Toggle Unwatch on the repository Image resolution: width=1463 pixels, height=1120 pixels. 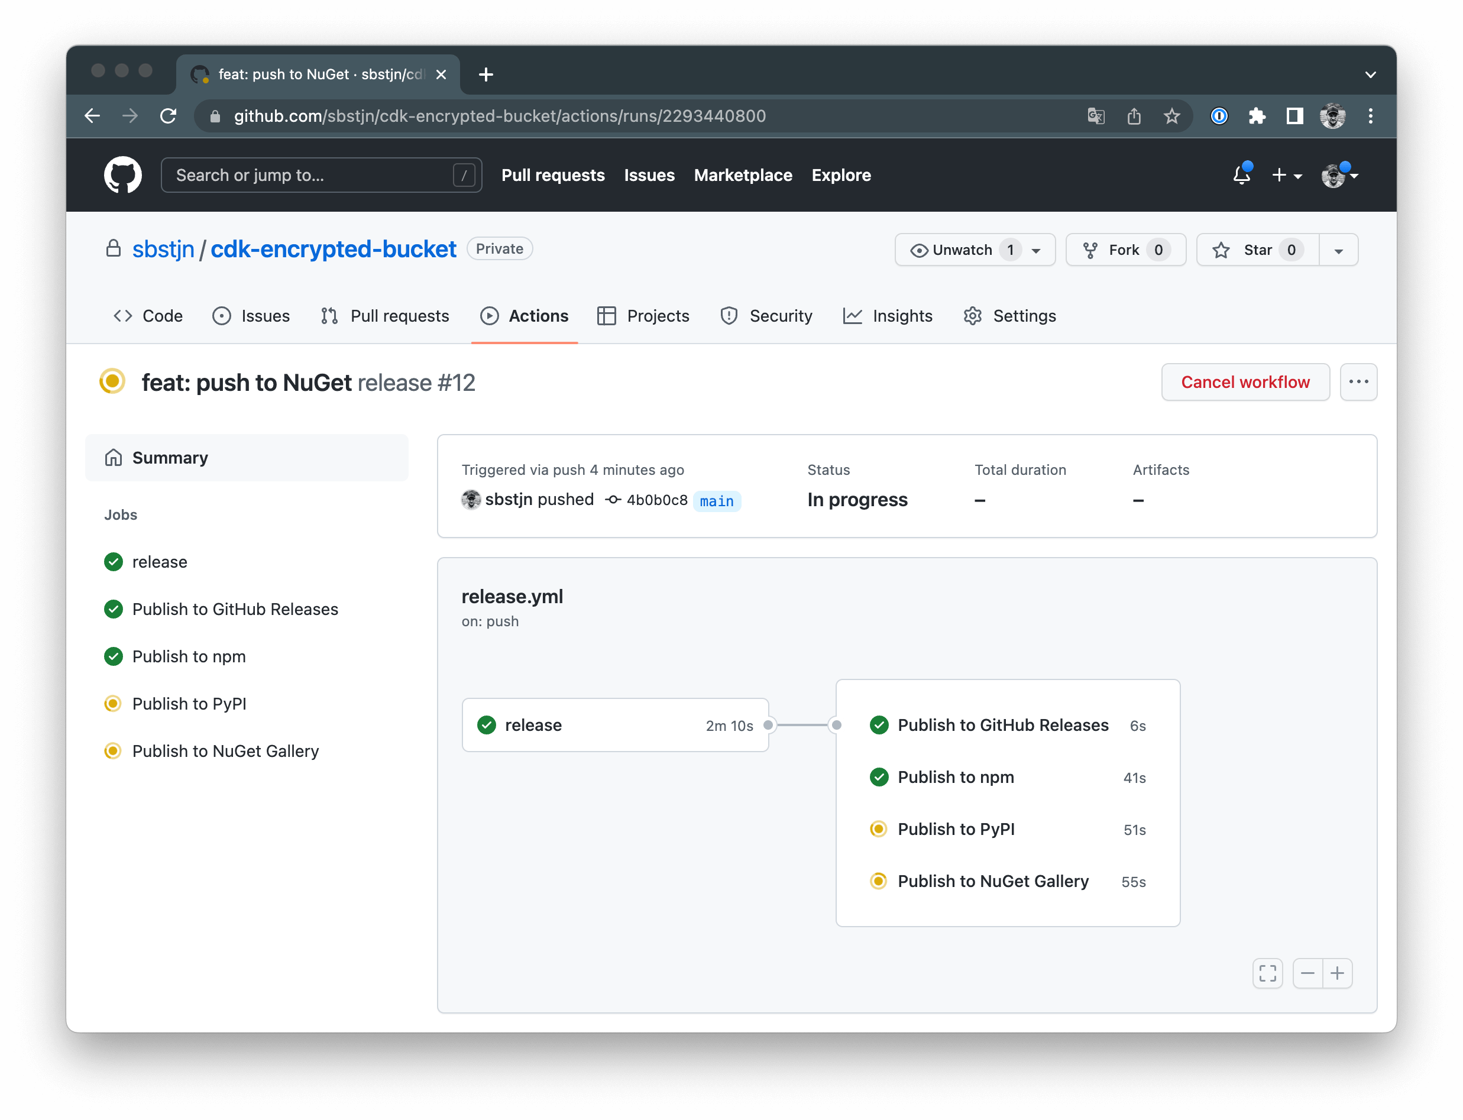pos(959,250)
